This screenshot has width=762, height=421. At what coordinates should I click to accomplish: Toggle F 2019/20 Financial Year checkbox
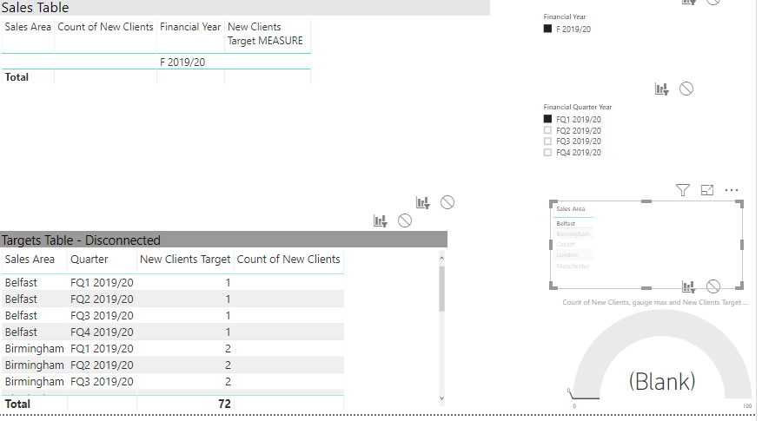(547, 29)
